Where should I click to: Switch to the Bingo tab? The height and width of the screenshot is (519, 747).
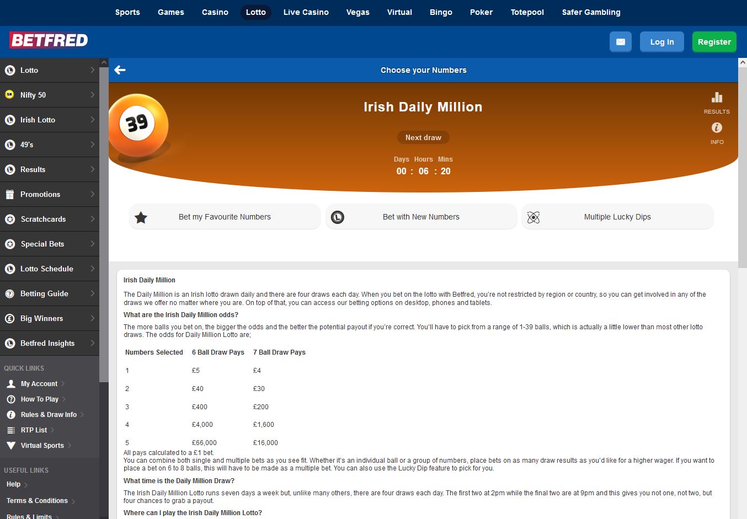(x=441, y=12)
